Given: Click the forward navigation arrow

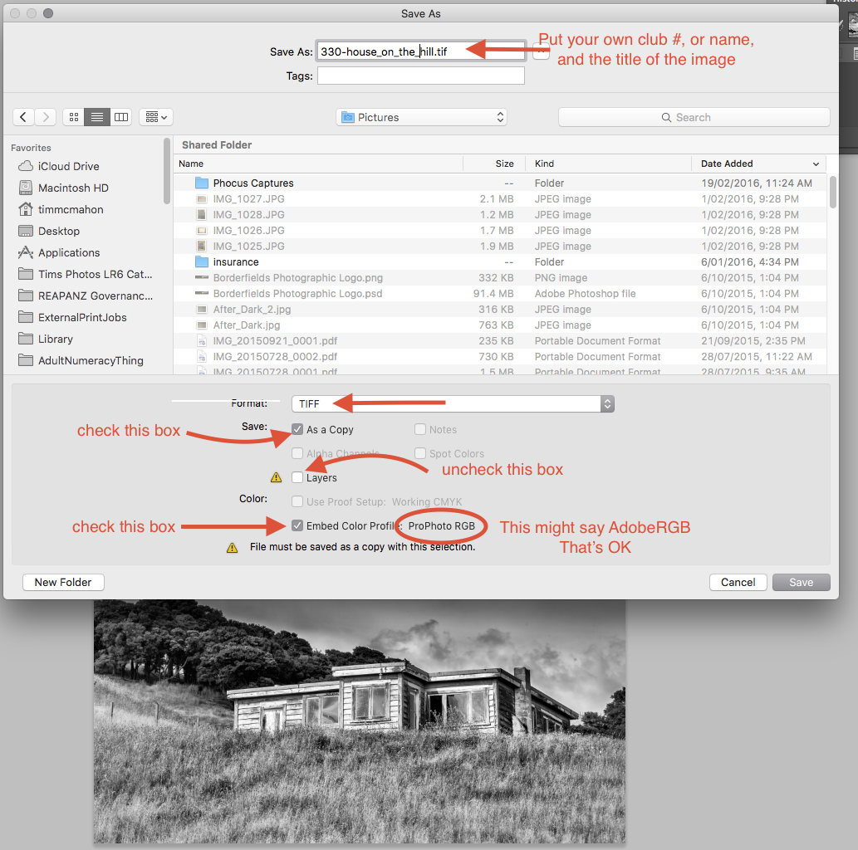Looking at the screenshot, I should point(46,117).
